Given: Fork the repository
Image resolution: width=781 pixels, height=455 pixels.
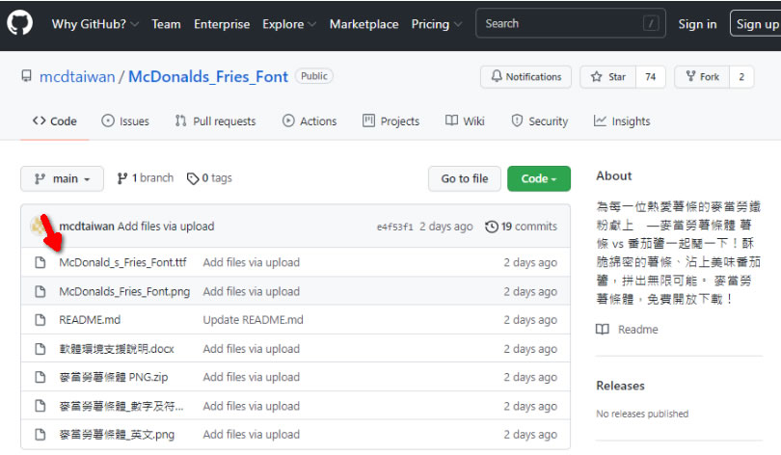Looking at the screenshot, I should pyautogui.click(x=702, y=77).
